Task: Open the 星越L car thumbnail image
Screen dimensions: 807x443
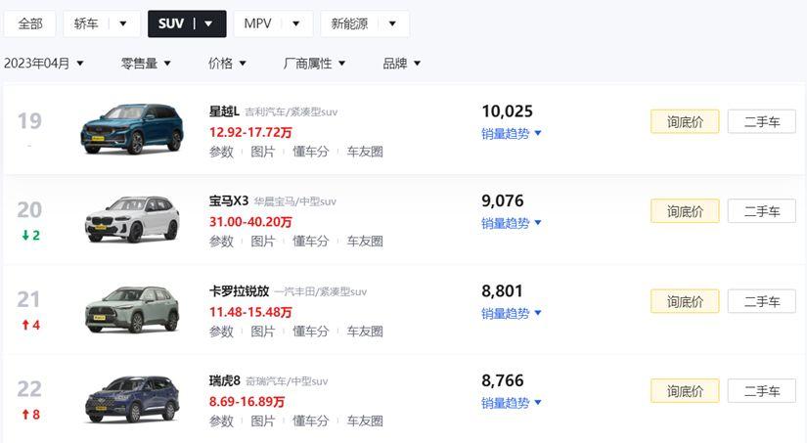Action: pyautogui.click(x=131, y=129)
